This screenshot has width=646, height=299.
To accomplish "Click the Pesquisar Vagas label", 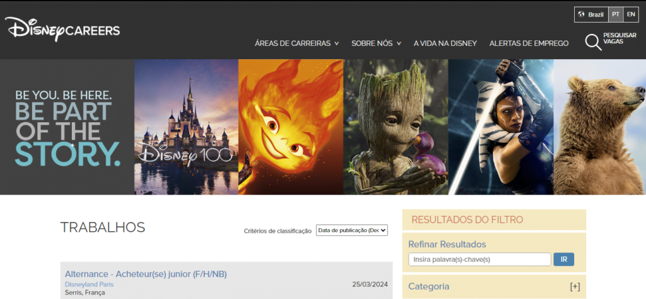I will click(x=620, y=38).
